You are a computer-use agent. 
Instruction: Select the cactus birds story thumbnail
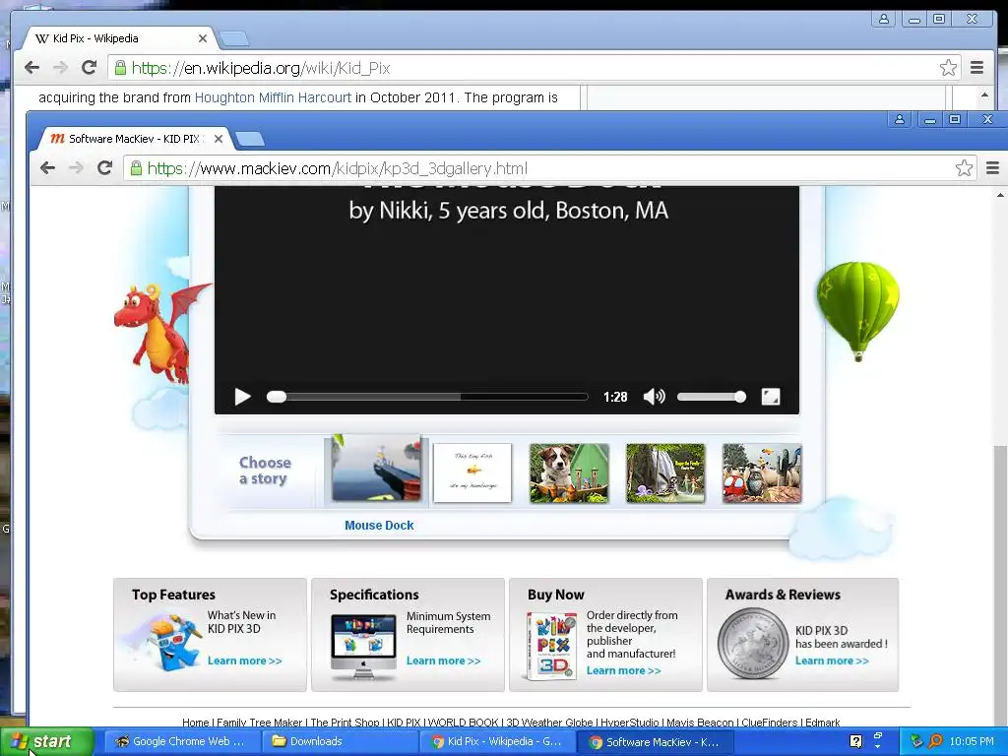click(x=762, y=472)
